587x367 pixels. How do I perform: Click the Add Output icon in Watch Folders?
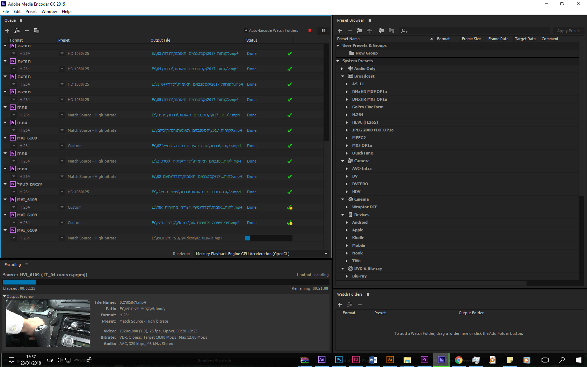(x=349, y=305)
